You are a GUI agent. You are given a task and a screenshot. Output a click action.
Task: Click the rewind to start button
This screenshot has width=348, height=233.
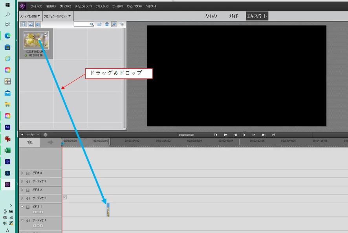(x=225, y=135)
